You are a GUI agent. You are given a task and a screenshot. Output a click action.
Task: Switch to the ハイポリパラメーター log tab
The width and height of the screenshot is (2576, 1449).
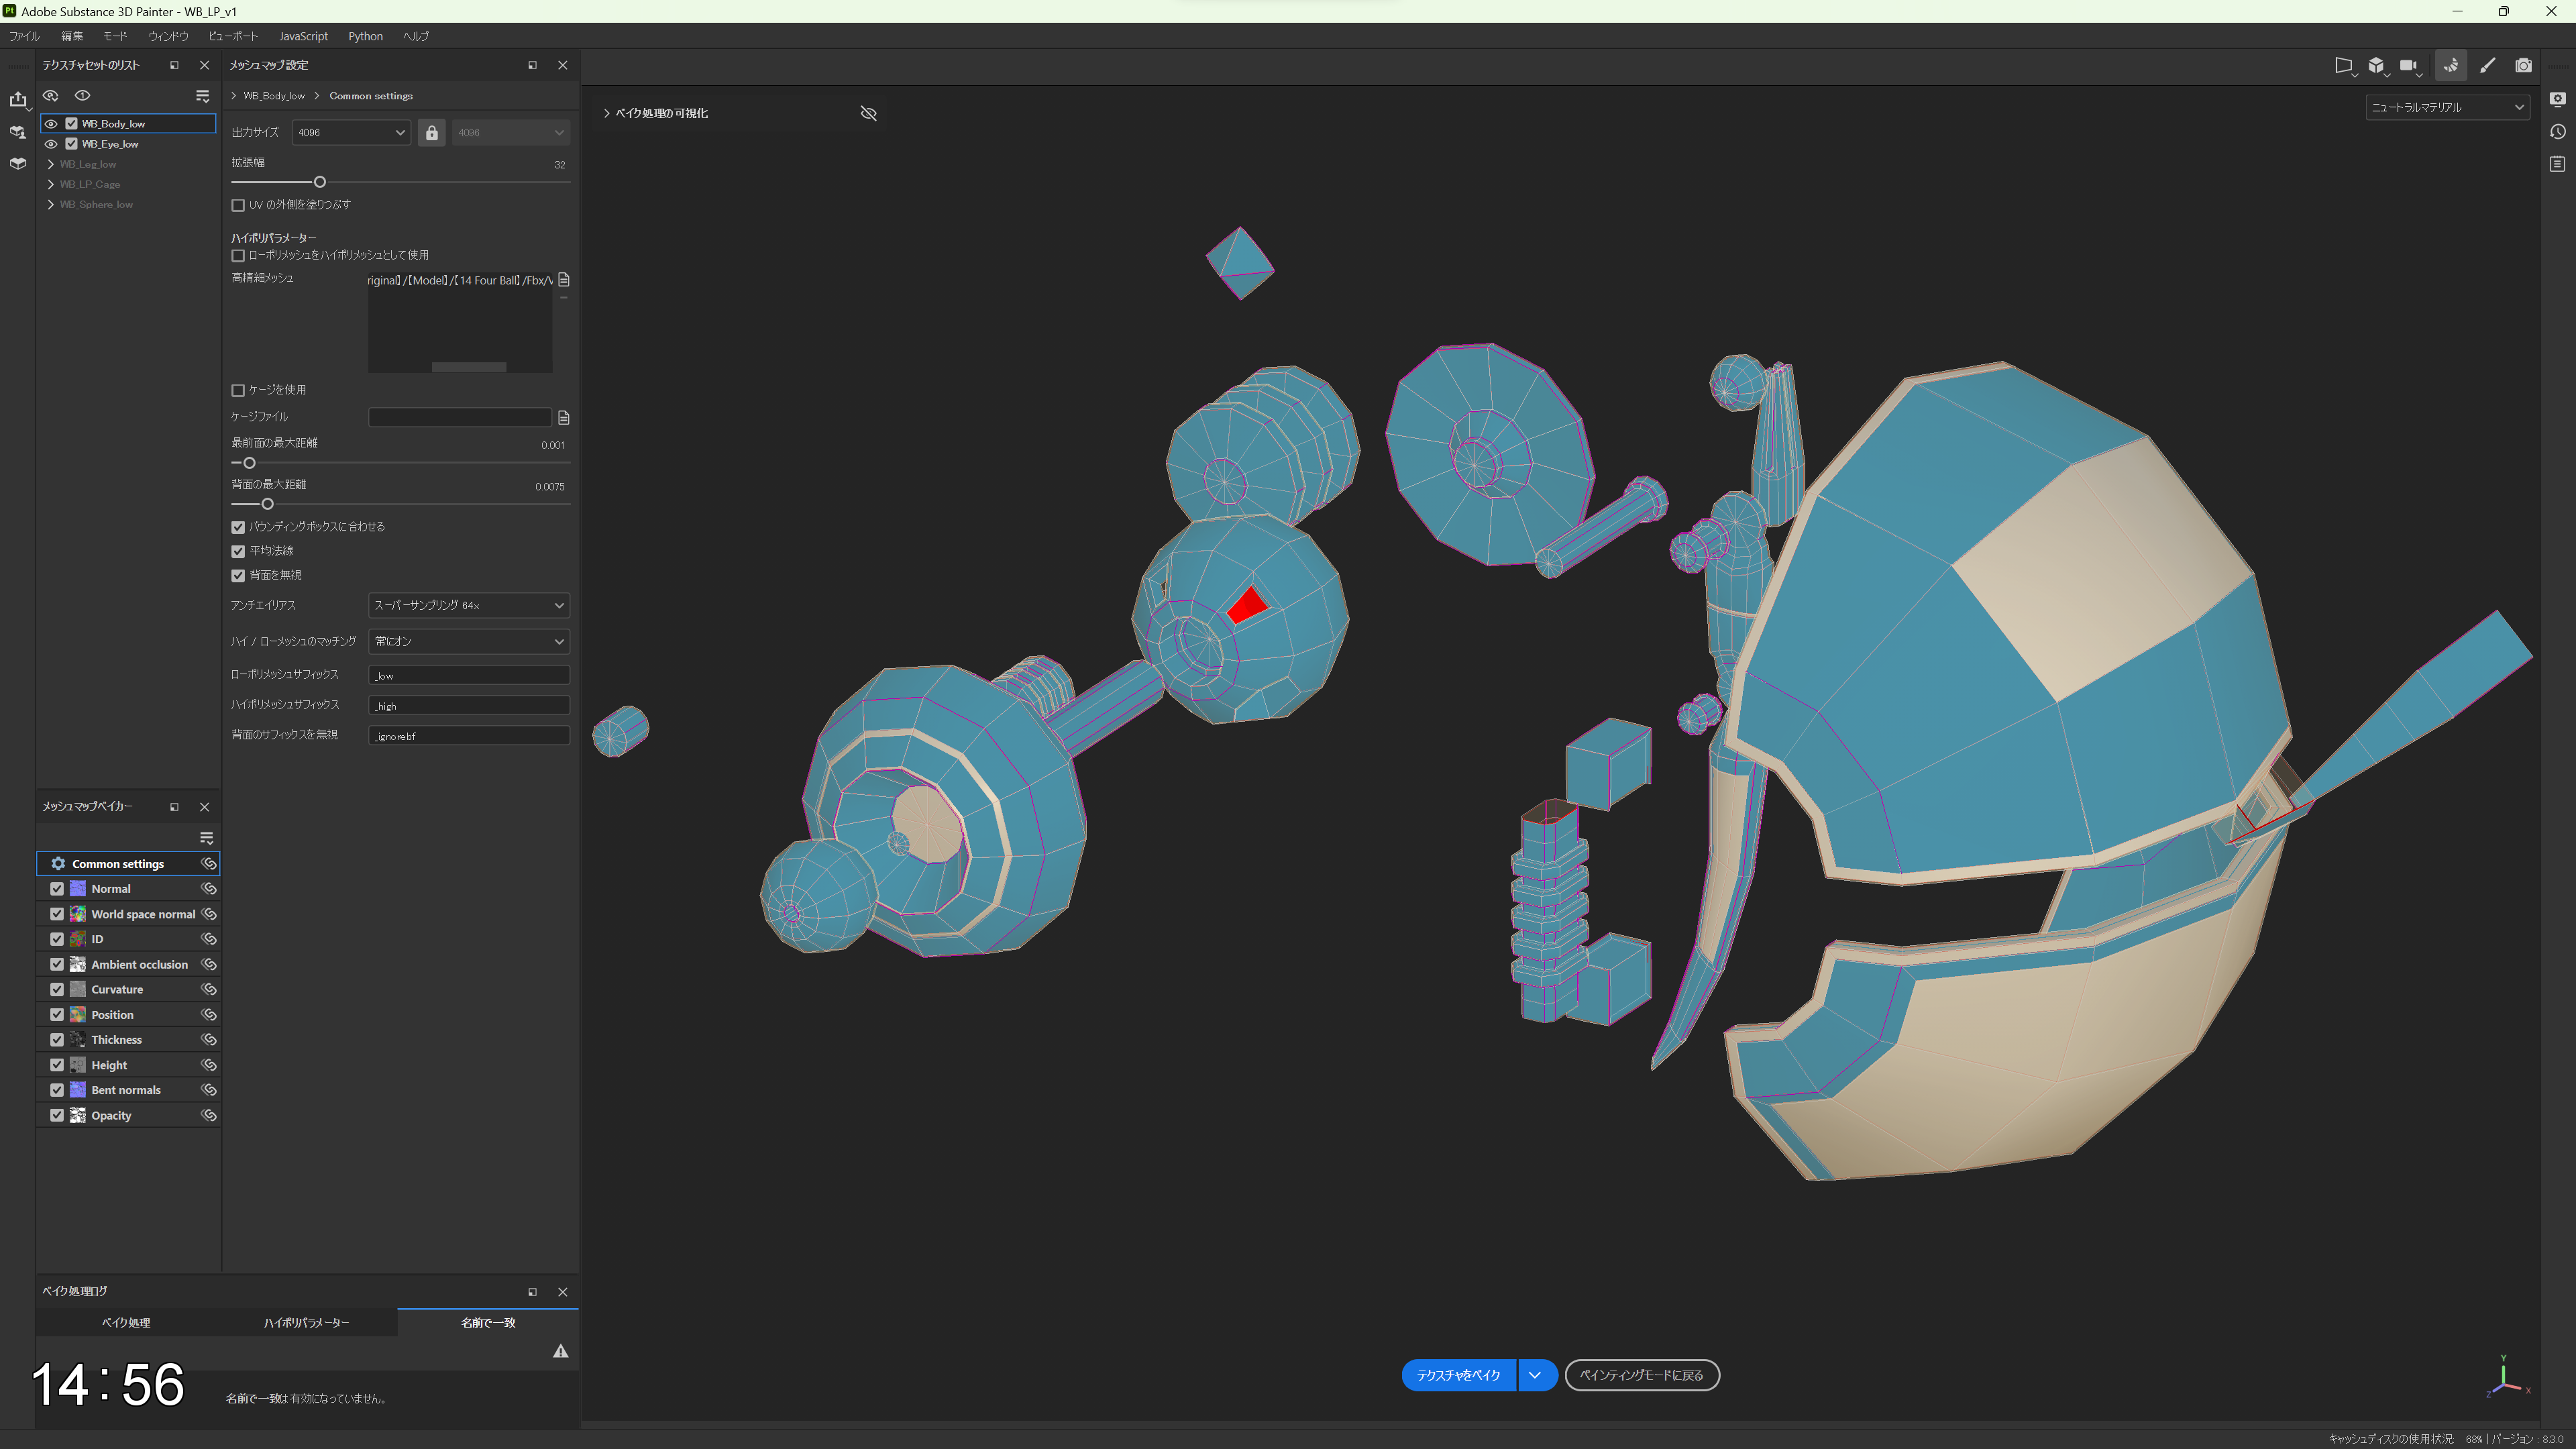307,1323
